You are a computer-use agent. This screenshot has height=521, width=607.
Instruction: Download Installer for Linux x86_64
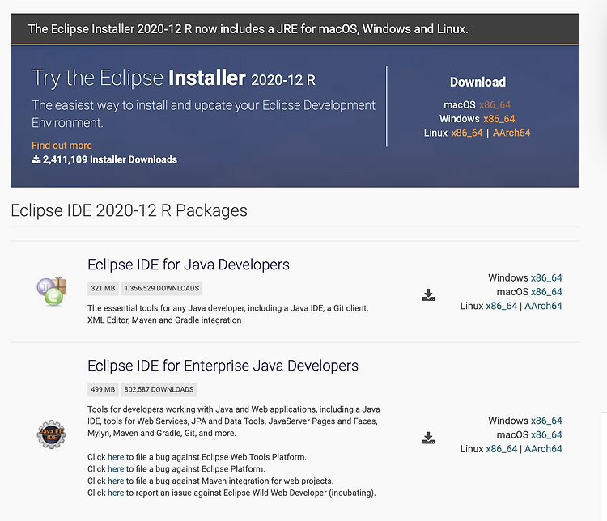click(x=467, y=133)
